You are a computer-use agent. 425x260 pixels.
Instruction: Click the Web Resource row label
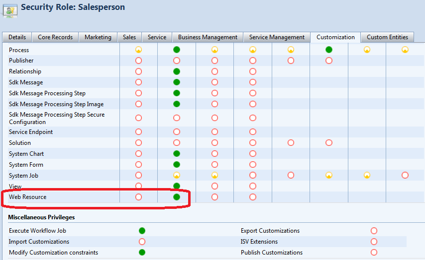[27, 197]
